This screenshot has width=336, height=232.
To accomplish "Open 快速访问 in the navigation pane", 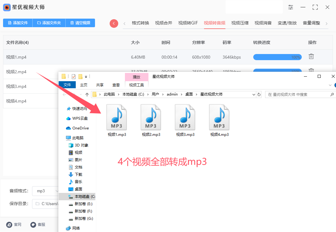I will 77,109.
